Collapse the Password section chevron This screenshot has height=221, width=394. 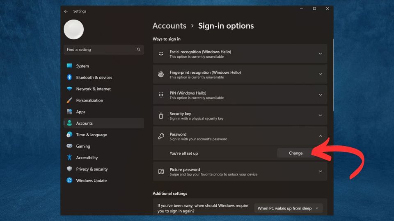[x=321, y=136]
